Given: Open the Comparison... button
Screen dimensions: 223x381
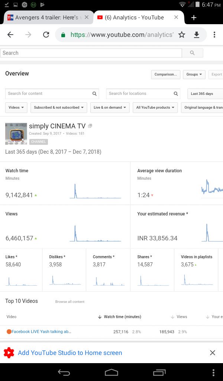Looking at the screenshot, I should [x=165, y=74].
